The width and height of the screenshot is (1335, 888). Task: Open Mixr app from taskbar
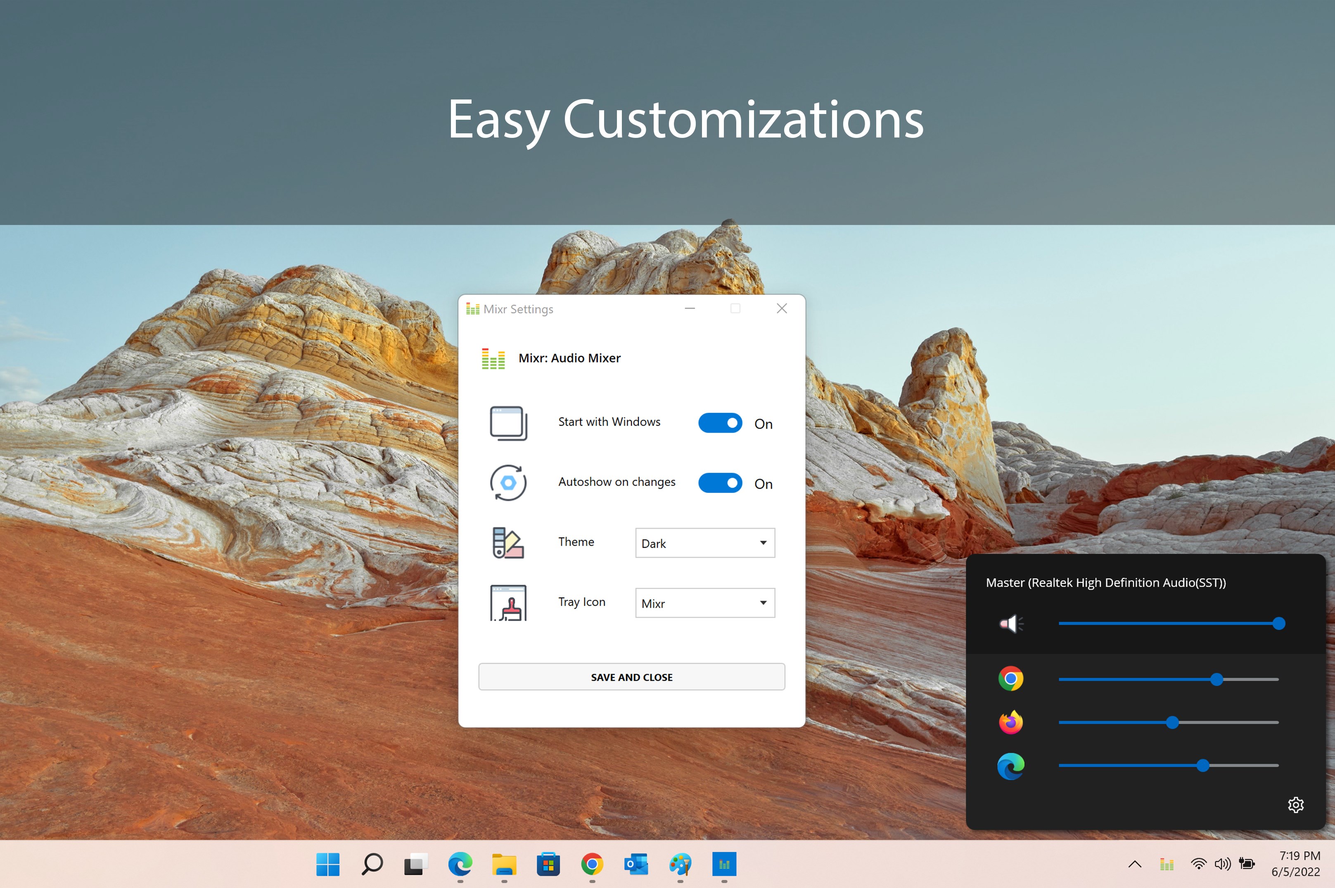click(x=724, y=864)
